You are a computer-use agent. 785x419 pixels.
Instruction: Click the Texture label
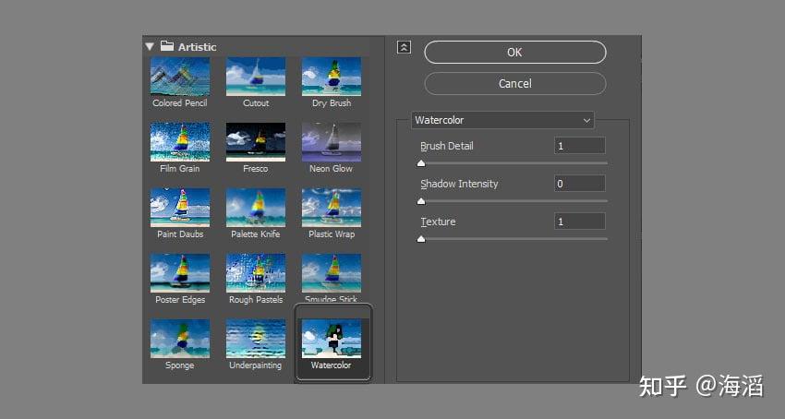[438, 221]
